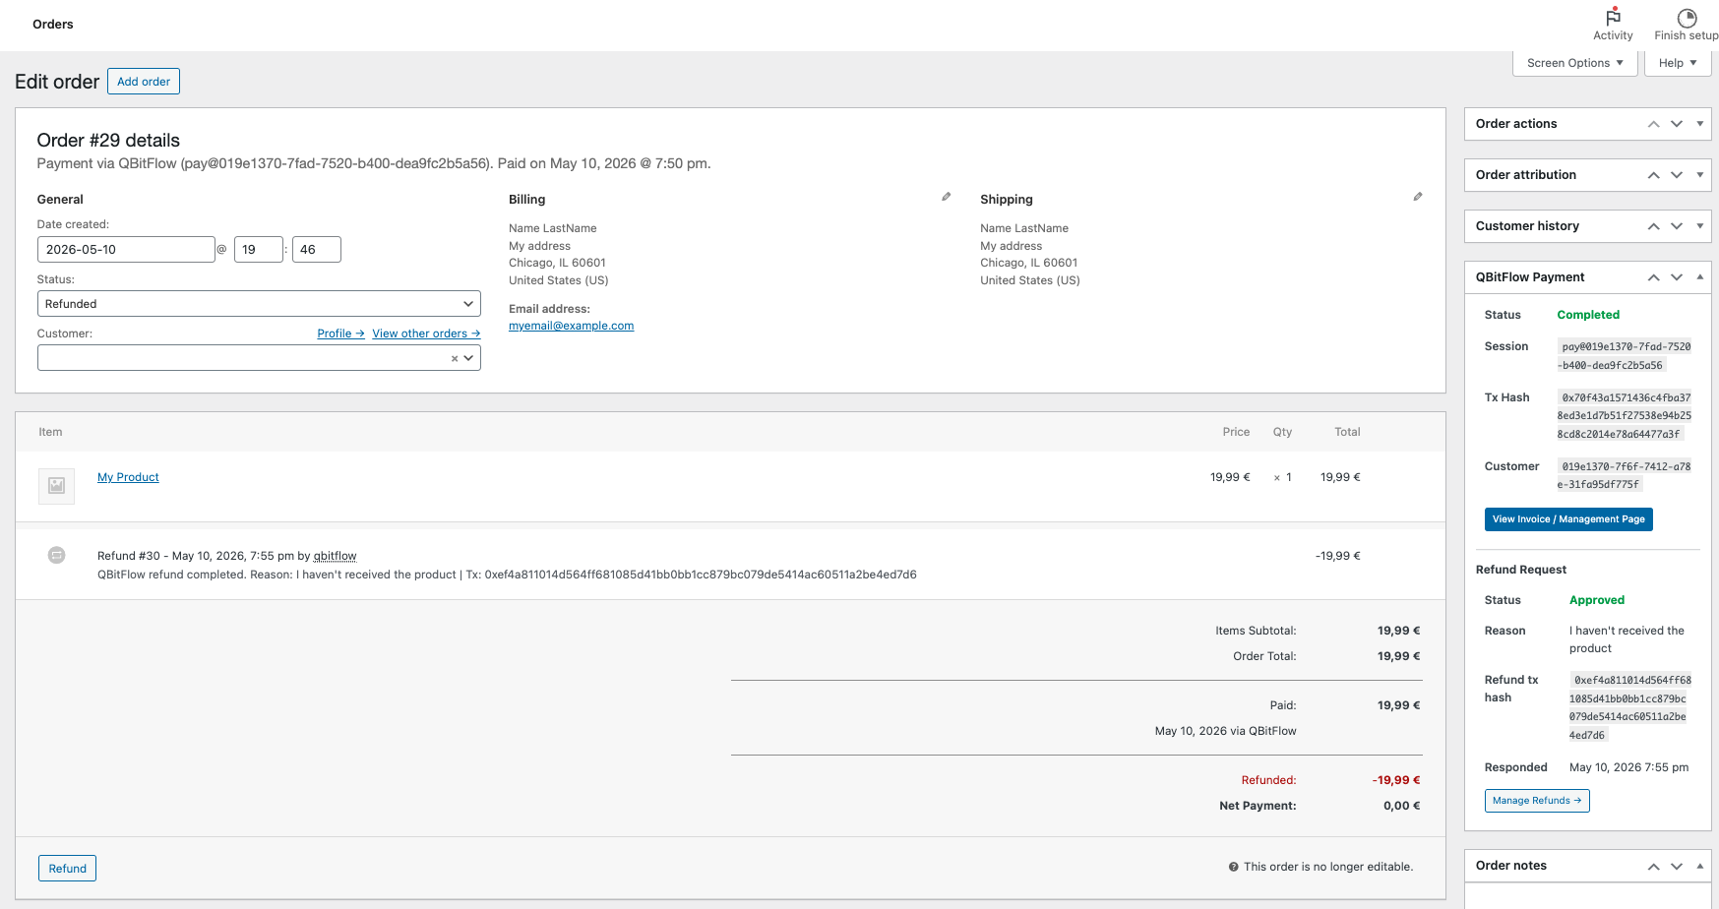
Task: Open Help dropdown tab
Action: (1678, 63)
